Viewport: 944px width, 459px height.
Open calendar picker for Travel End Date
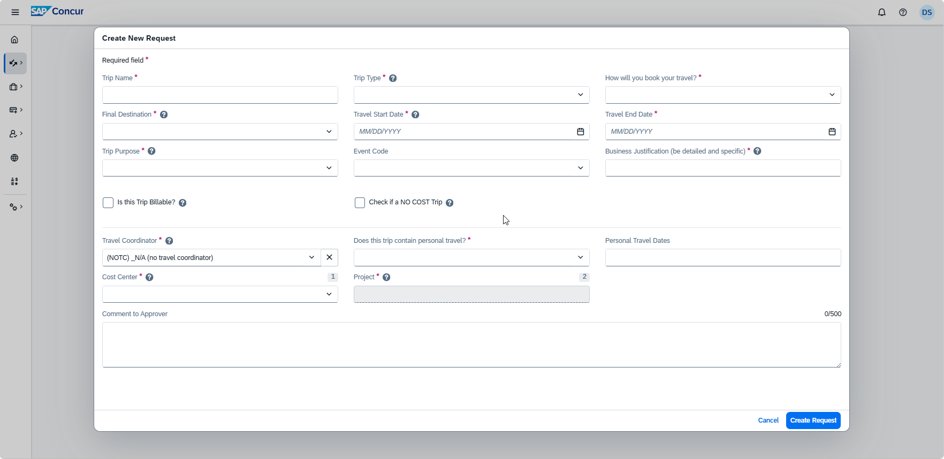pos(832,132)
